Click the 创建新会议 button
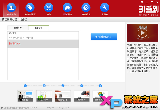 104,37
